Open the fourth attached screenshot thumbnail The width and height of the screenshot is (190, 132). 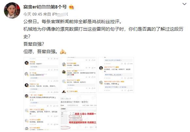click(x=41, y=112)
